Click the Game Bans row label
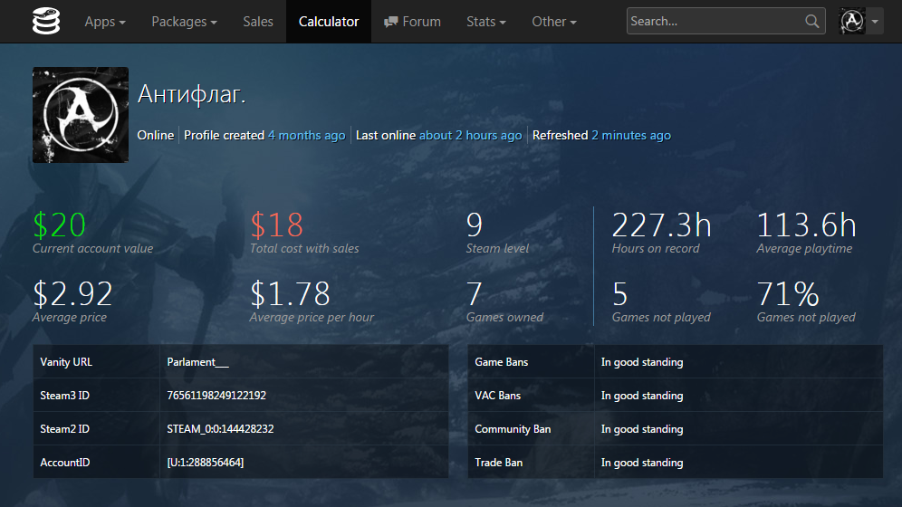The width and height of the screenshot is (902, 507). pos(502,362)
